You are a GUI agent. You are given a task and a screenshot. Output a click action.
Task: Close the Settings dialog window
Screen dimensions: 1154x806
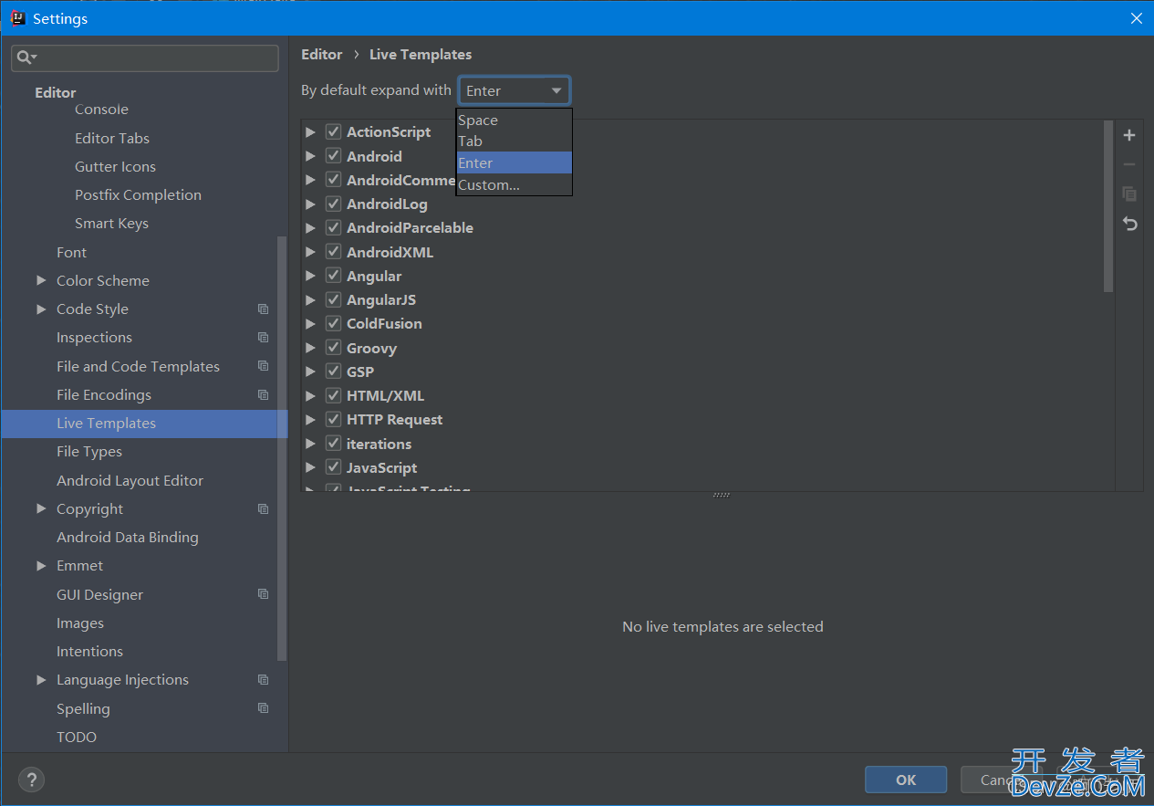(1137, 18)
